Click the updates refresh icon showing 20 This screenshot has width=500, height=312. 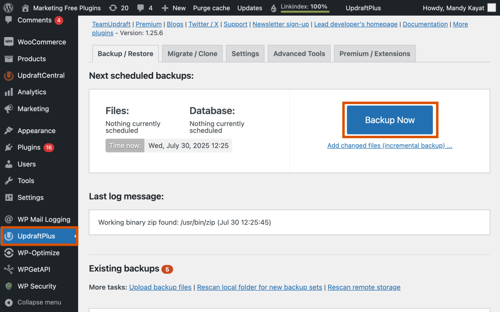(113, 8)
